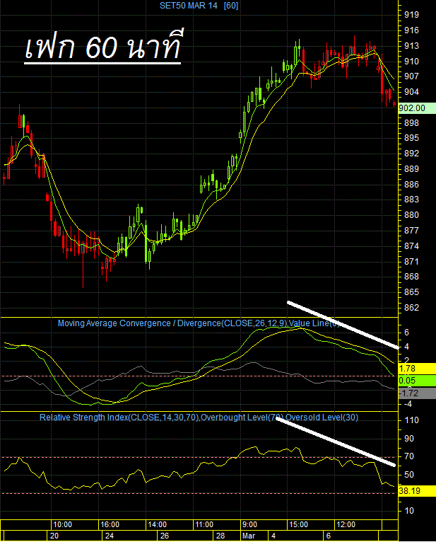Click price axis label 889
The image size is (436, 542).
pyautogui.click(x=411, y=169)
